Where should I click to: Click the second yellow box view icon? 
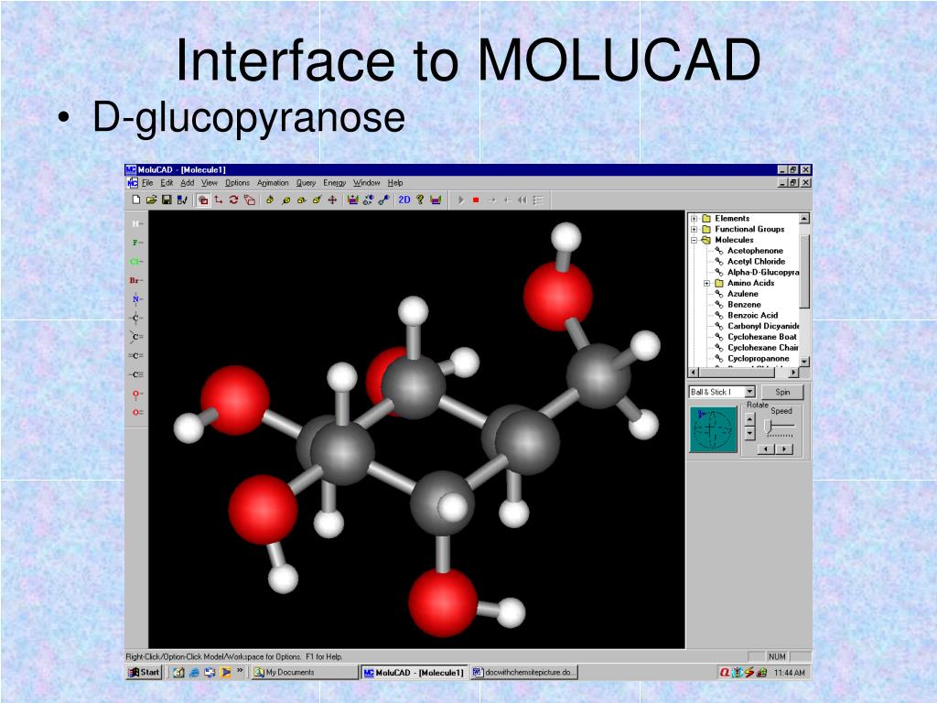(285, 200)
